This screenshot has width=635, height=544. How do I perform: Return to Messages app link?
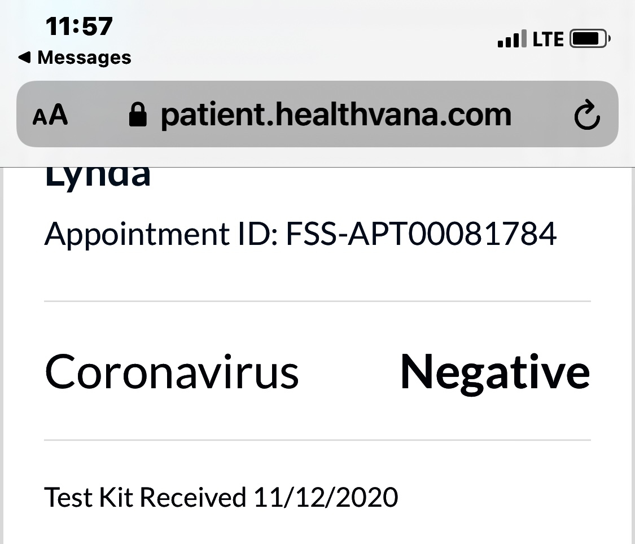[75, 57]
